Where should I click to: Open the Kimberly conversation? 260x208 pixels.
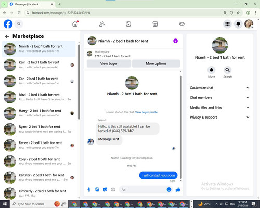(39, 193)
